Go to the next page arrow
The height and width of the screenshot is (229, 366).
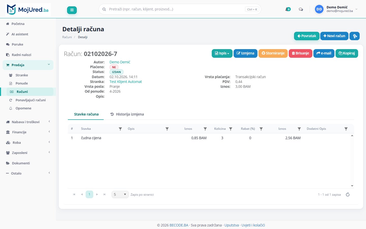coord(97,194)
